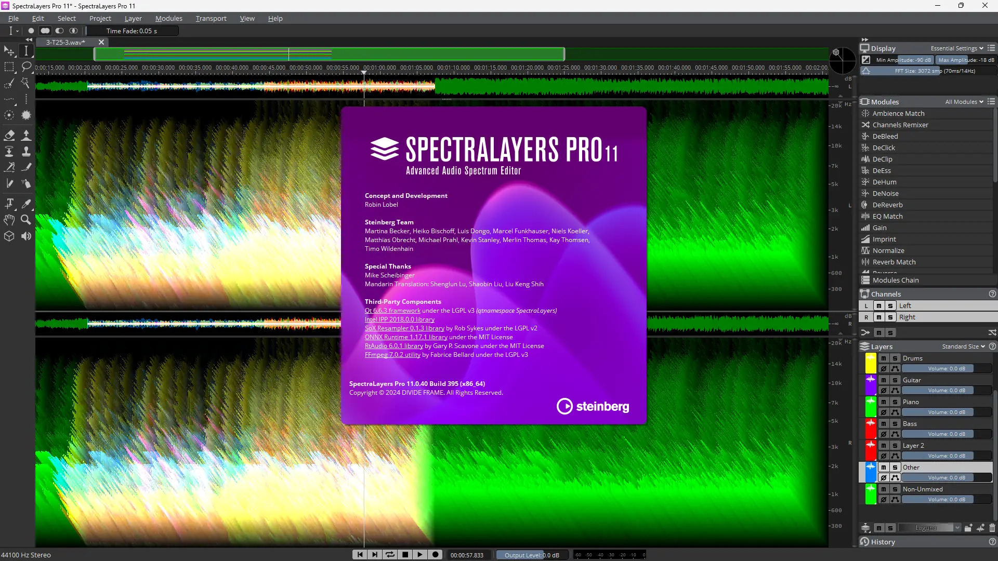The width and height of the screenshot is (998, 561).
Task: Select the rectangular selection tool
Action: 9,66
